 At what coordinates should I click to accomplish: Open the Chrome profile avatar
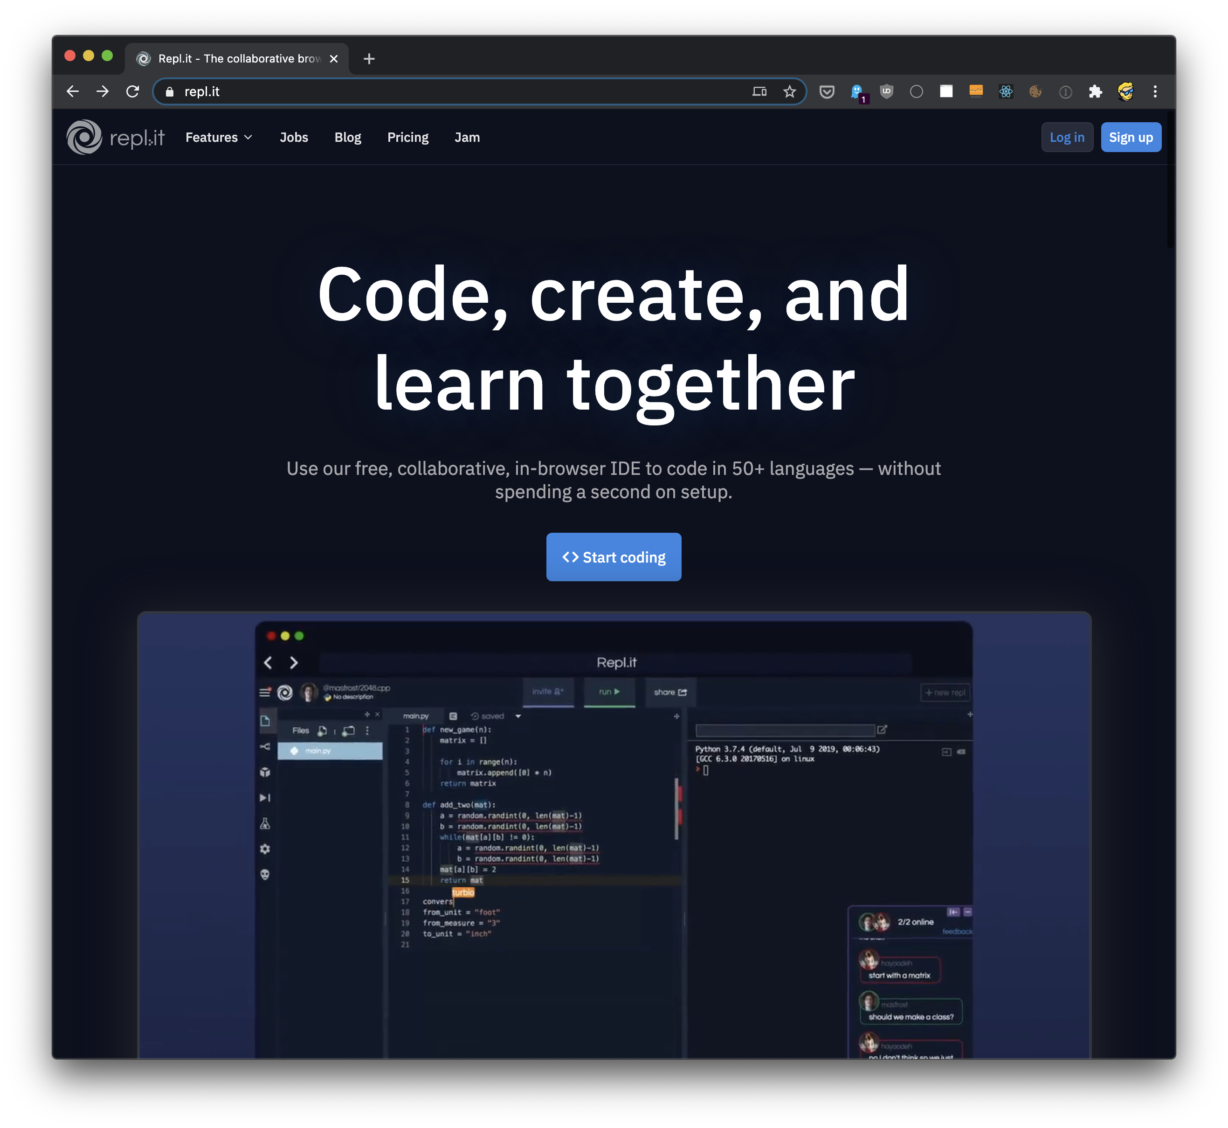1125,91
